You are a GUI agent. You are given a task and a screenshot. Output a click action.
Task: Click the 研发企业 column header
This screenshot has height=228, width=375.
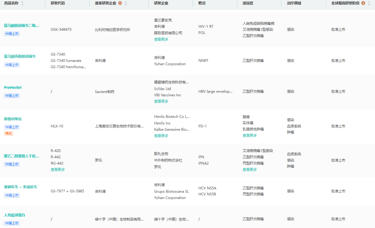tap(161, 3)
